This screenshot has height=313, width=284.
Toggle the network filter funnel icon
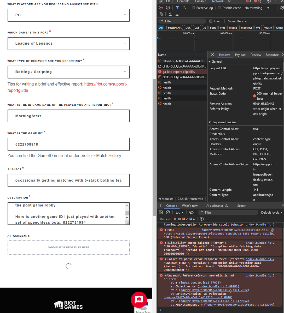[177, 8]
